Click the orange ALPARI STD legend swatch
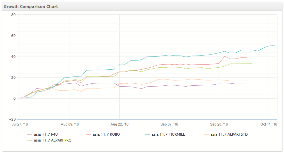Screen dimensions: 284x152 (206, 135)
